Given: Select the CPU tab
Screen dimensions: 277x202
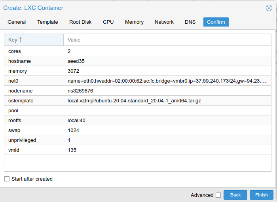Looking at the screenshot, I should click(x=108, y=22).
